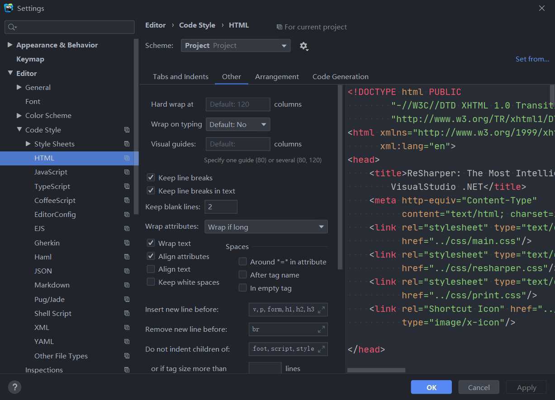The height and width of the screenshot is (400, 555).
Task: Expand the 'Do not indent children of' field editor
Action: 321,348
